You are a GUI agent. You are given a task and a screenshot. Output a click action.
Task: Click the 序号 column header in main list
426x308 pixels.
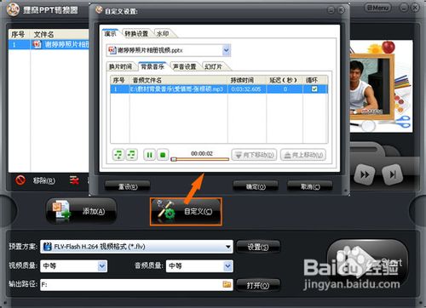pos(20,35)
